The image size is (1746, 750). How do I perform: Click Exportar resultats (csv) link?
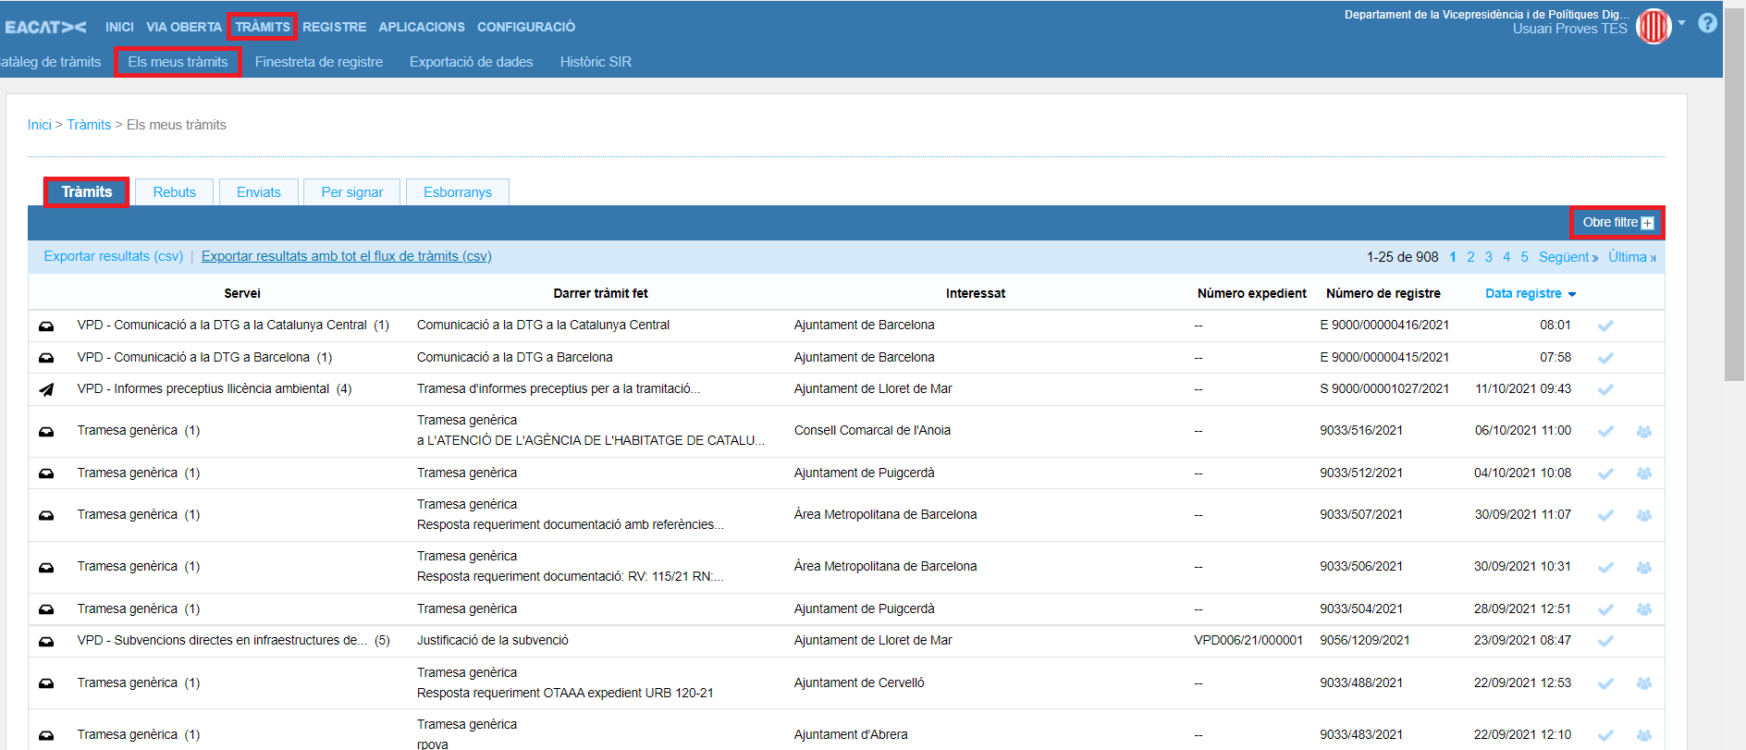(114, 256)
